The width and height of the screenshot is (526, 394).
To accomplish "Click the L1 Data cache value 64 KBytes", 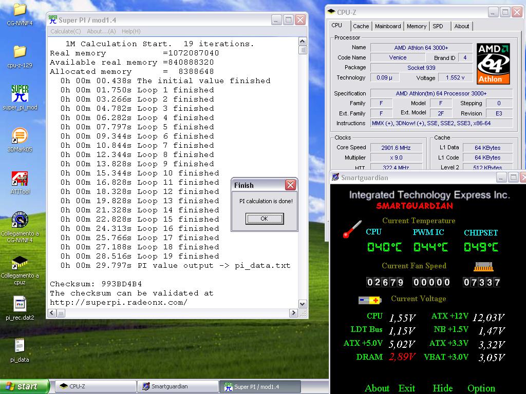I will pos(487,148).
